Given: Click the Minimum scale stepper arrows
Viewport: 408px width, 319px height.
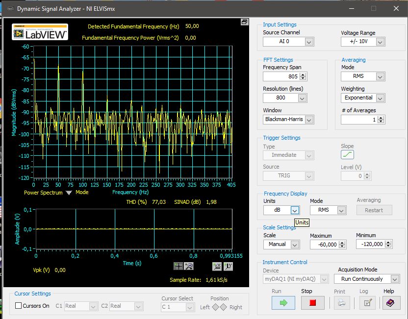Looking at the screenshot, I should [388, 244].
